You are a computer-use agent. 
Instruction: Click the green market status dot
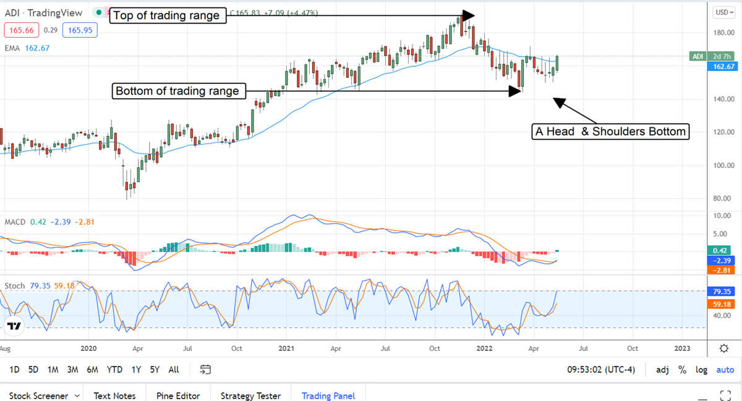(98, 12)
